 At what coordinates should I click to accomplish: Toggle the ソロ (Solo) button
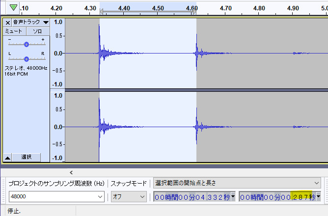click(x=38, y=31)
